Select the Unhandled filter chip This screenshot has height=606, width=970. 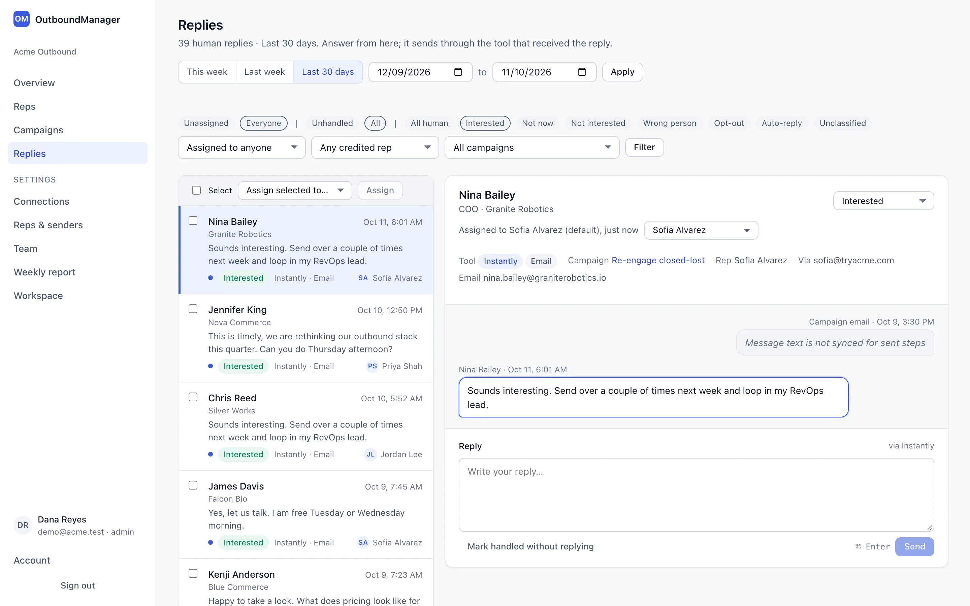pos(332,123)
